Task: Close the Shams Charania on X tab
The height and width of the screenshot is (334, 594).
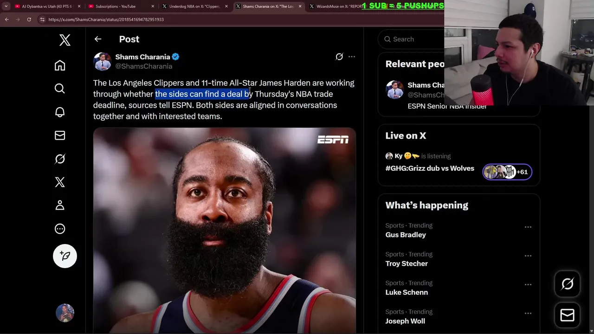Action: coord(300,6)
